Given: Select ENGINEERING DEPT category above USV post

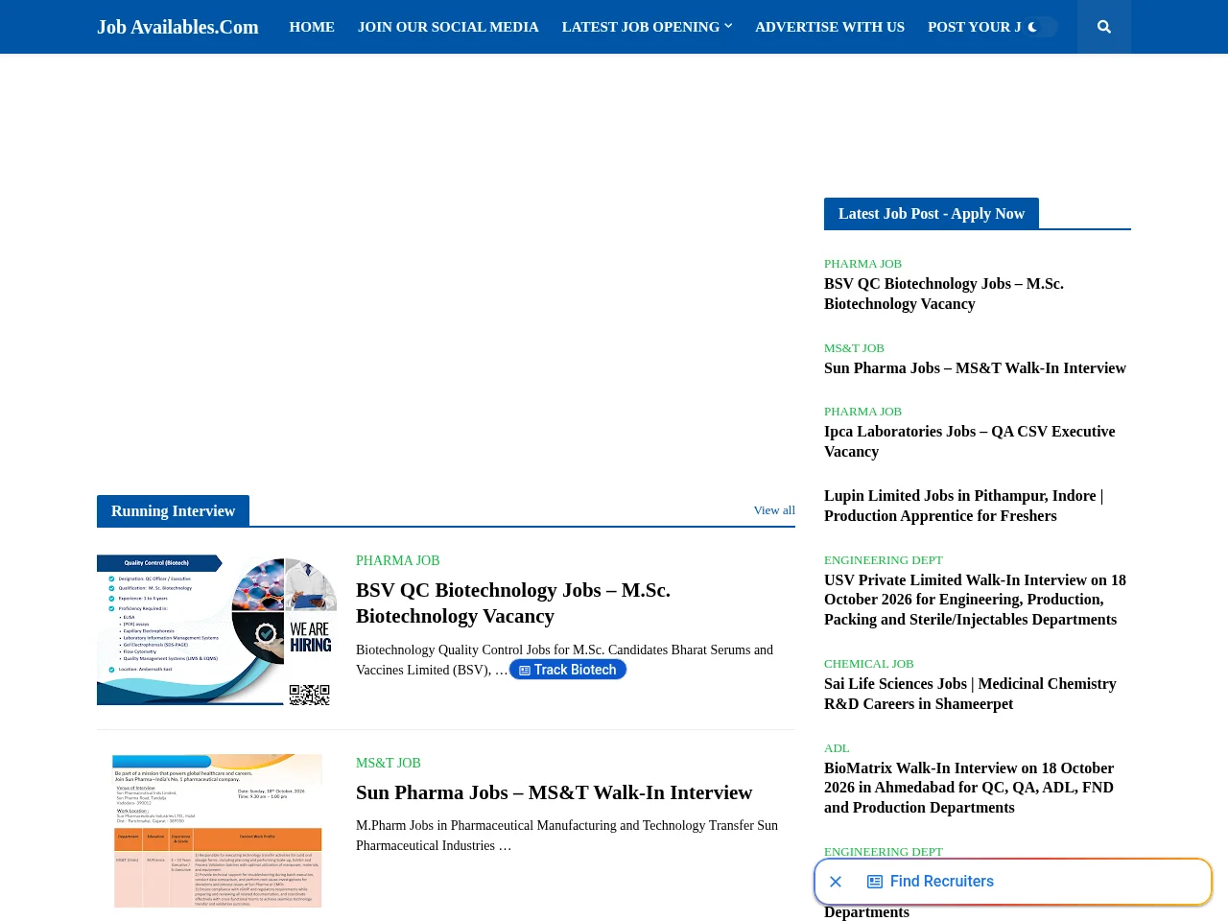Looking at the screenshot, I should [x=883, y=560].
